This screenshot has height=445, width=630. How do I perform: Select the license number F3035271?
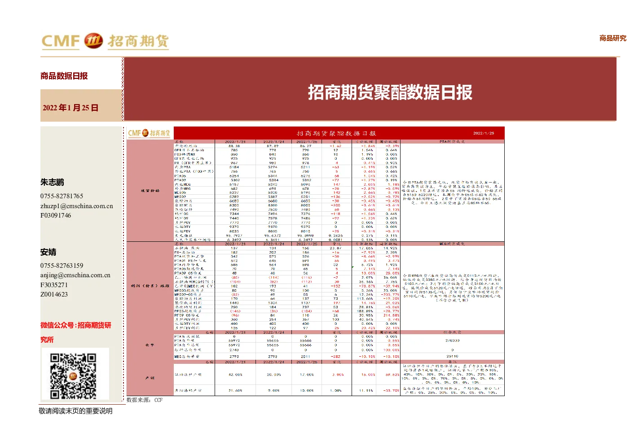click(54, 285)
